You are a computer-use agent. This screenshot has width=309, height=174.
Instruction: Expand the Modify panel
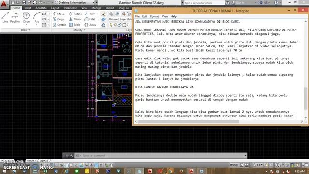tap(79, 30)
